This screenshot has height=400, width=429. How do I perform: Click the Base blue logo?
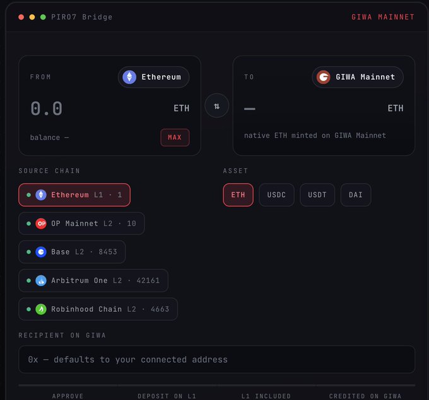click(x=41, y=252)
